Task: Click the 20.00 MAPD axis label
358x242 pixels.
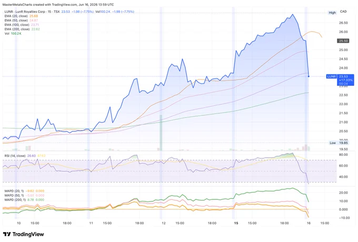Action: pyautogui.click(x=343, y=193)
